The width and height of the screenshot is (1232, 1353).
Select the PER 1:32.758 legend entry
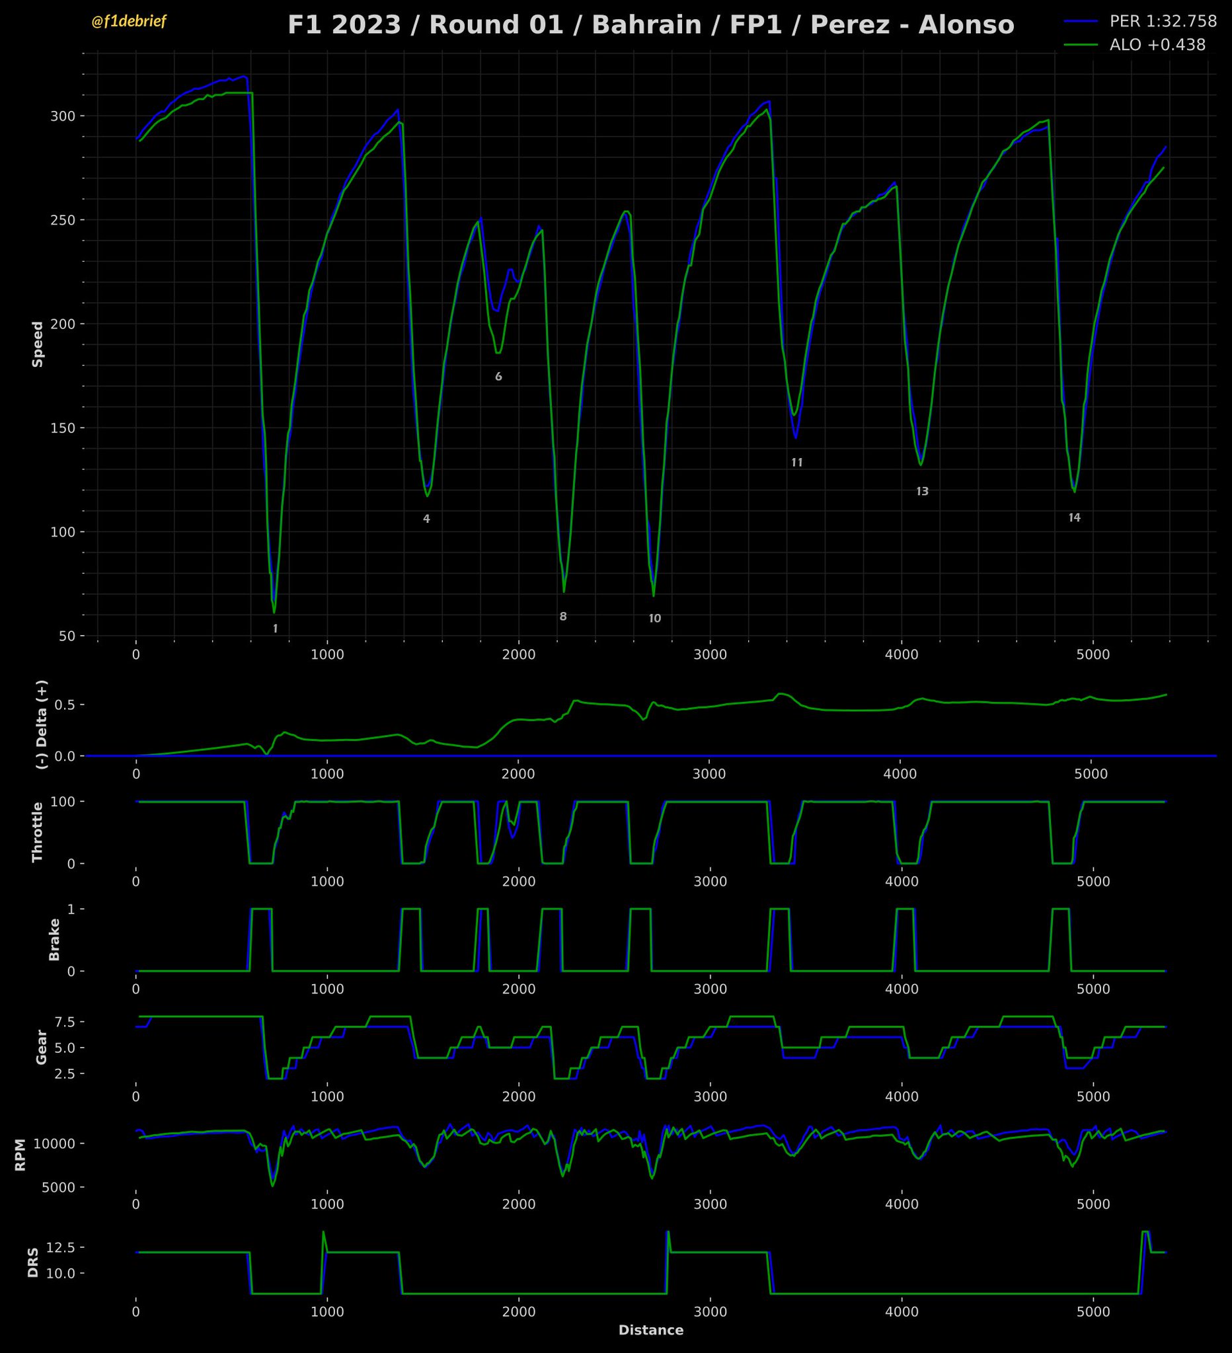(1162, 21)
